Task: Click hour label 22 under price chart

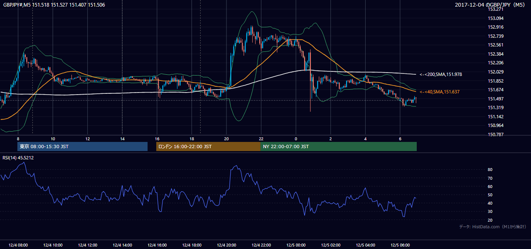Action: click(x=261, y=139)
